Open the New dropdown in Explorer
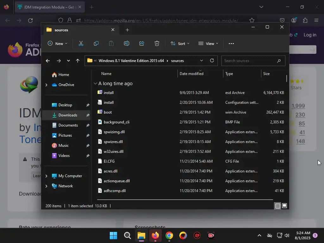324x243 pixels. tap(58, 43)
